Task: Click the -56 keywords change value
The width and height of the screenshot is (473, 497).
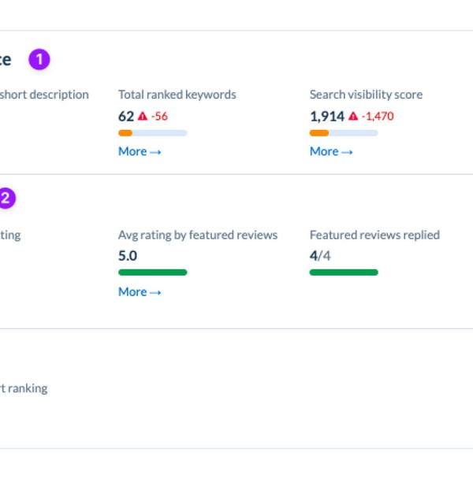Action: [x=159, y=117]
